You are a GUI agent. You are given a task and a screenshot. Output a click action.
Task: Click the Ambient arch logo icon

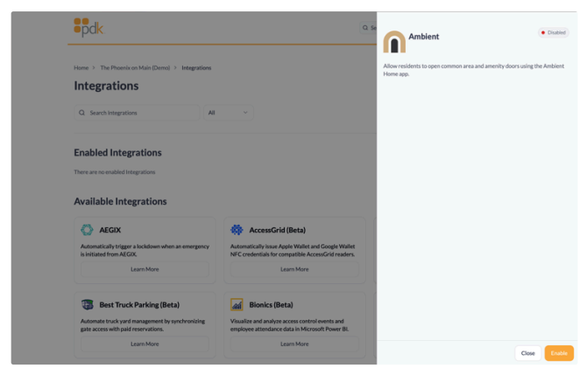394,41
